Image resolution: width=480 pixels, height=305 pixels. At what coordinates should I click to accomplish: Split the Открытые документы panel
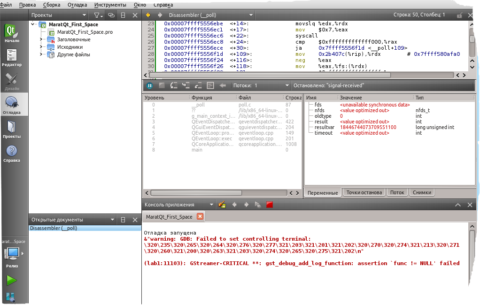click(x=123, y=220)
